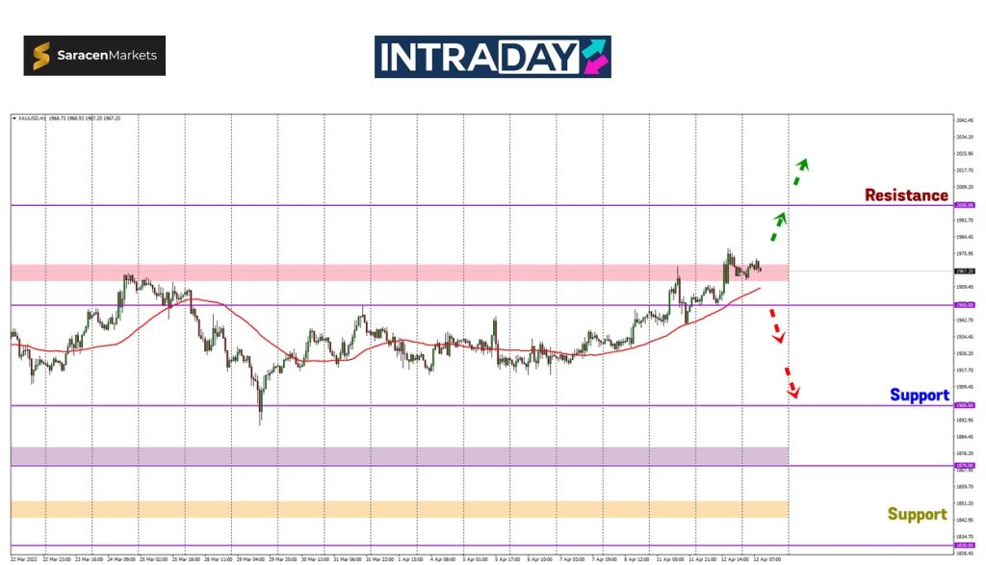
Task: Click the blue Support label
Action: 919,395
